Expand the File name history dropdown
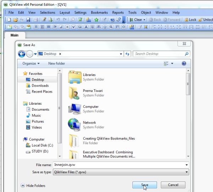This screenshot has height=192, width=213. click(x=187, y=165)
